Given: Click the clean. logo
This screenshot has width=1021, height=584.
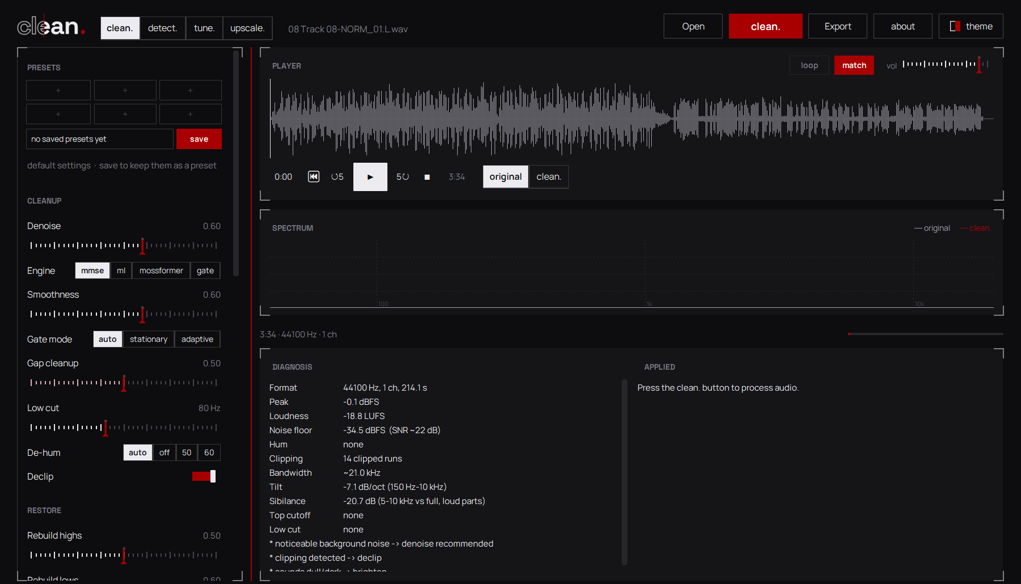Looking at the screenshot, I should (x=51, y=27).
